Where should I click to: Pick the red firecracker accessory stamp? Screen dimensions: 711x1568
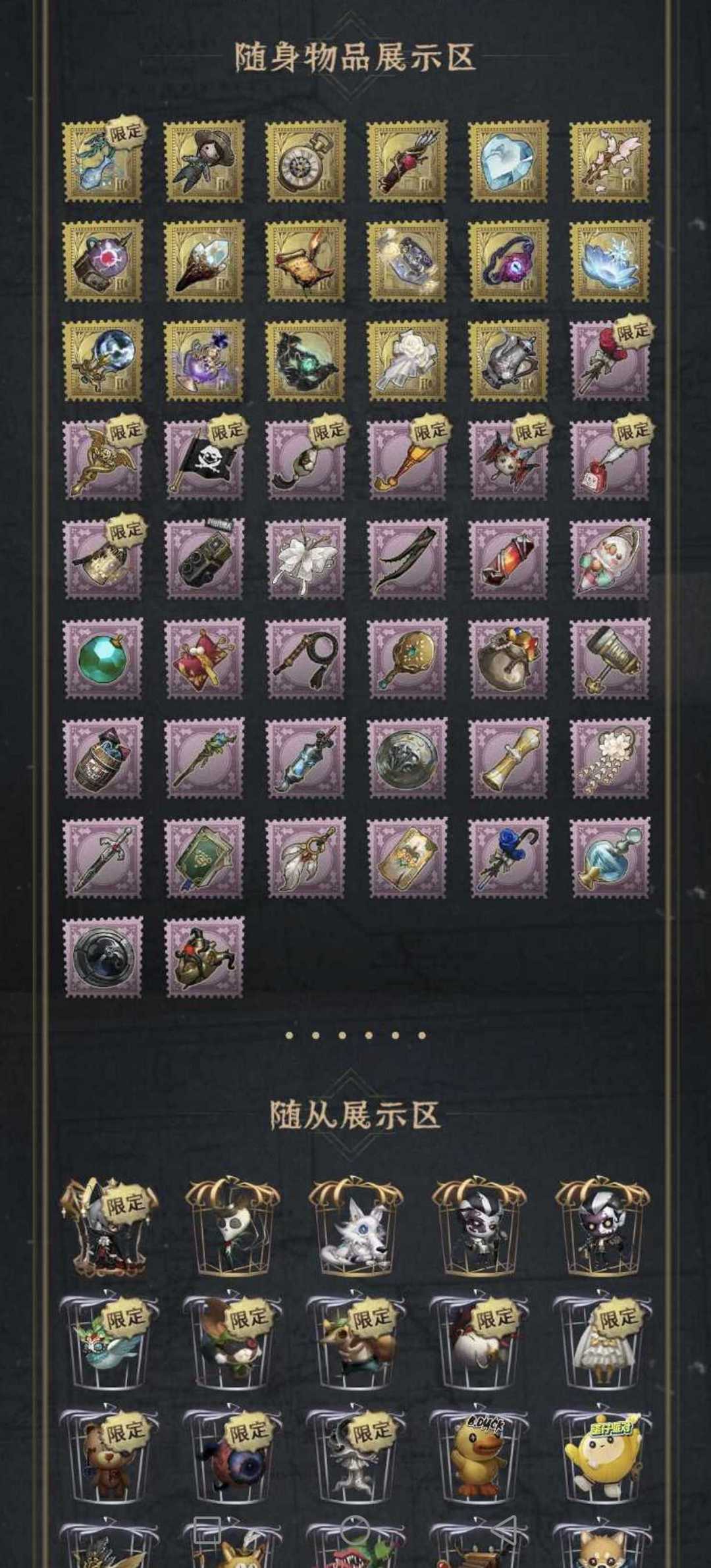click(x=508, y=559)
